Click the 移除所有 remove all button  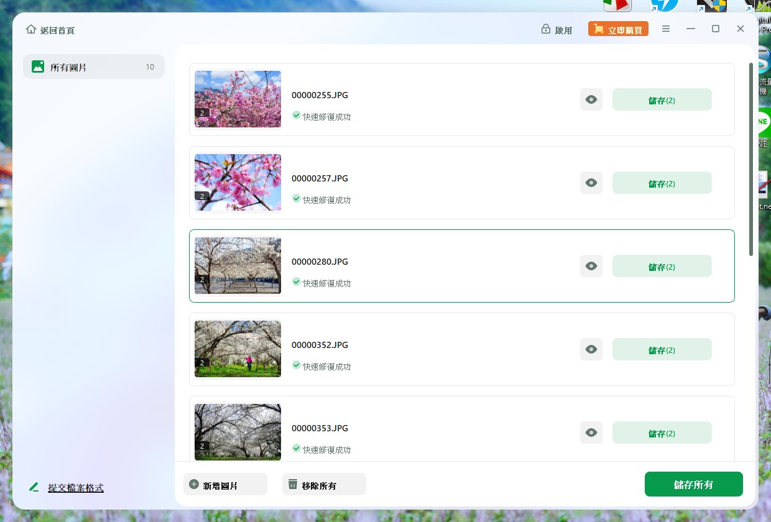pos(324,484)
